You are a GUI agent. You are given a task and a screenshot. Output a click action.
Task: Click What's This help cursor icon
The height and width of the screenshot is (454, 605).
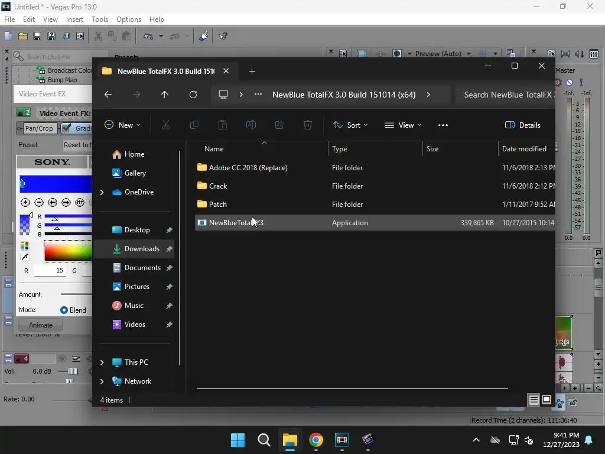pos(223,36)
